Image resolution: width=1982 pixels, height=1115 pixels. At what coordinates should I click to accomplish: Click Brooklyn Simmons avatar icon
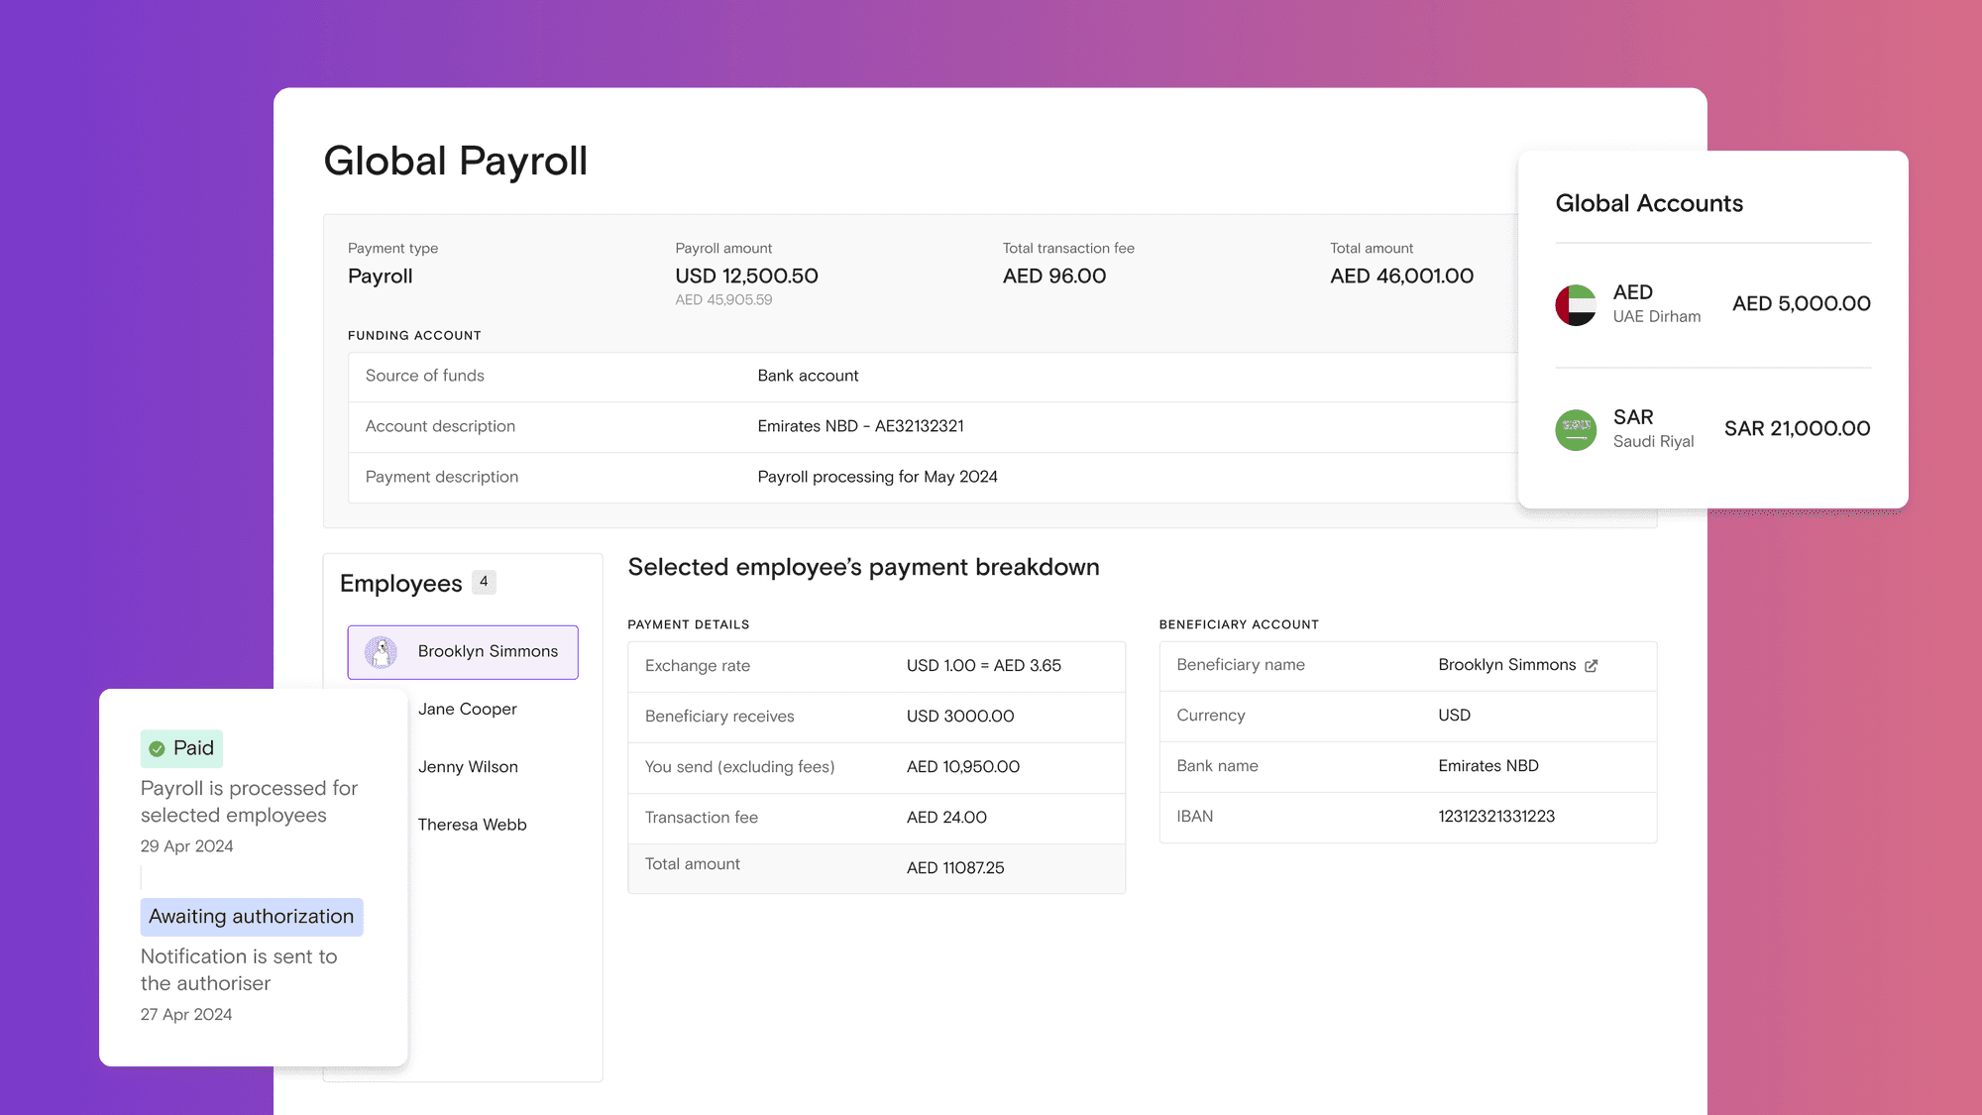(x=381, y=652)
